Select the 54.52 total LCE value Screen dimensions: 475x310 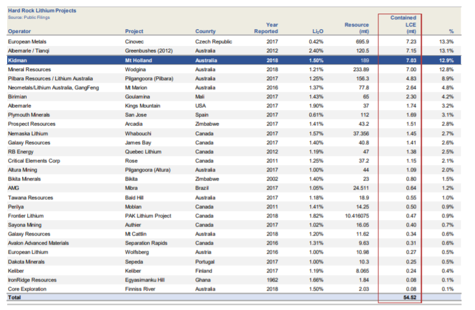click(410, 297)
